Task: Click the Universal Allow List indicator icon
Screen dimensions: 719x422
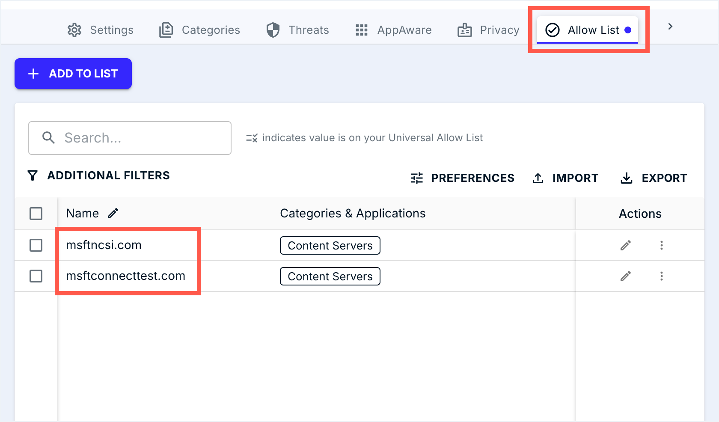Action: (x=252, y=138)
